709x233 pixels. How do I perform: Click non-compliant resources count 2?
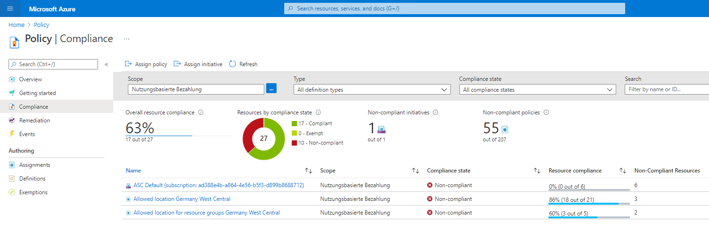pyautogui.click(x=636, y=213)
